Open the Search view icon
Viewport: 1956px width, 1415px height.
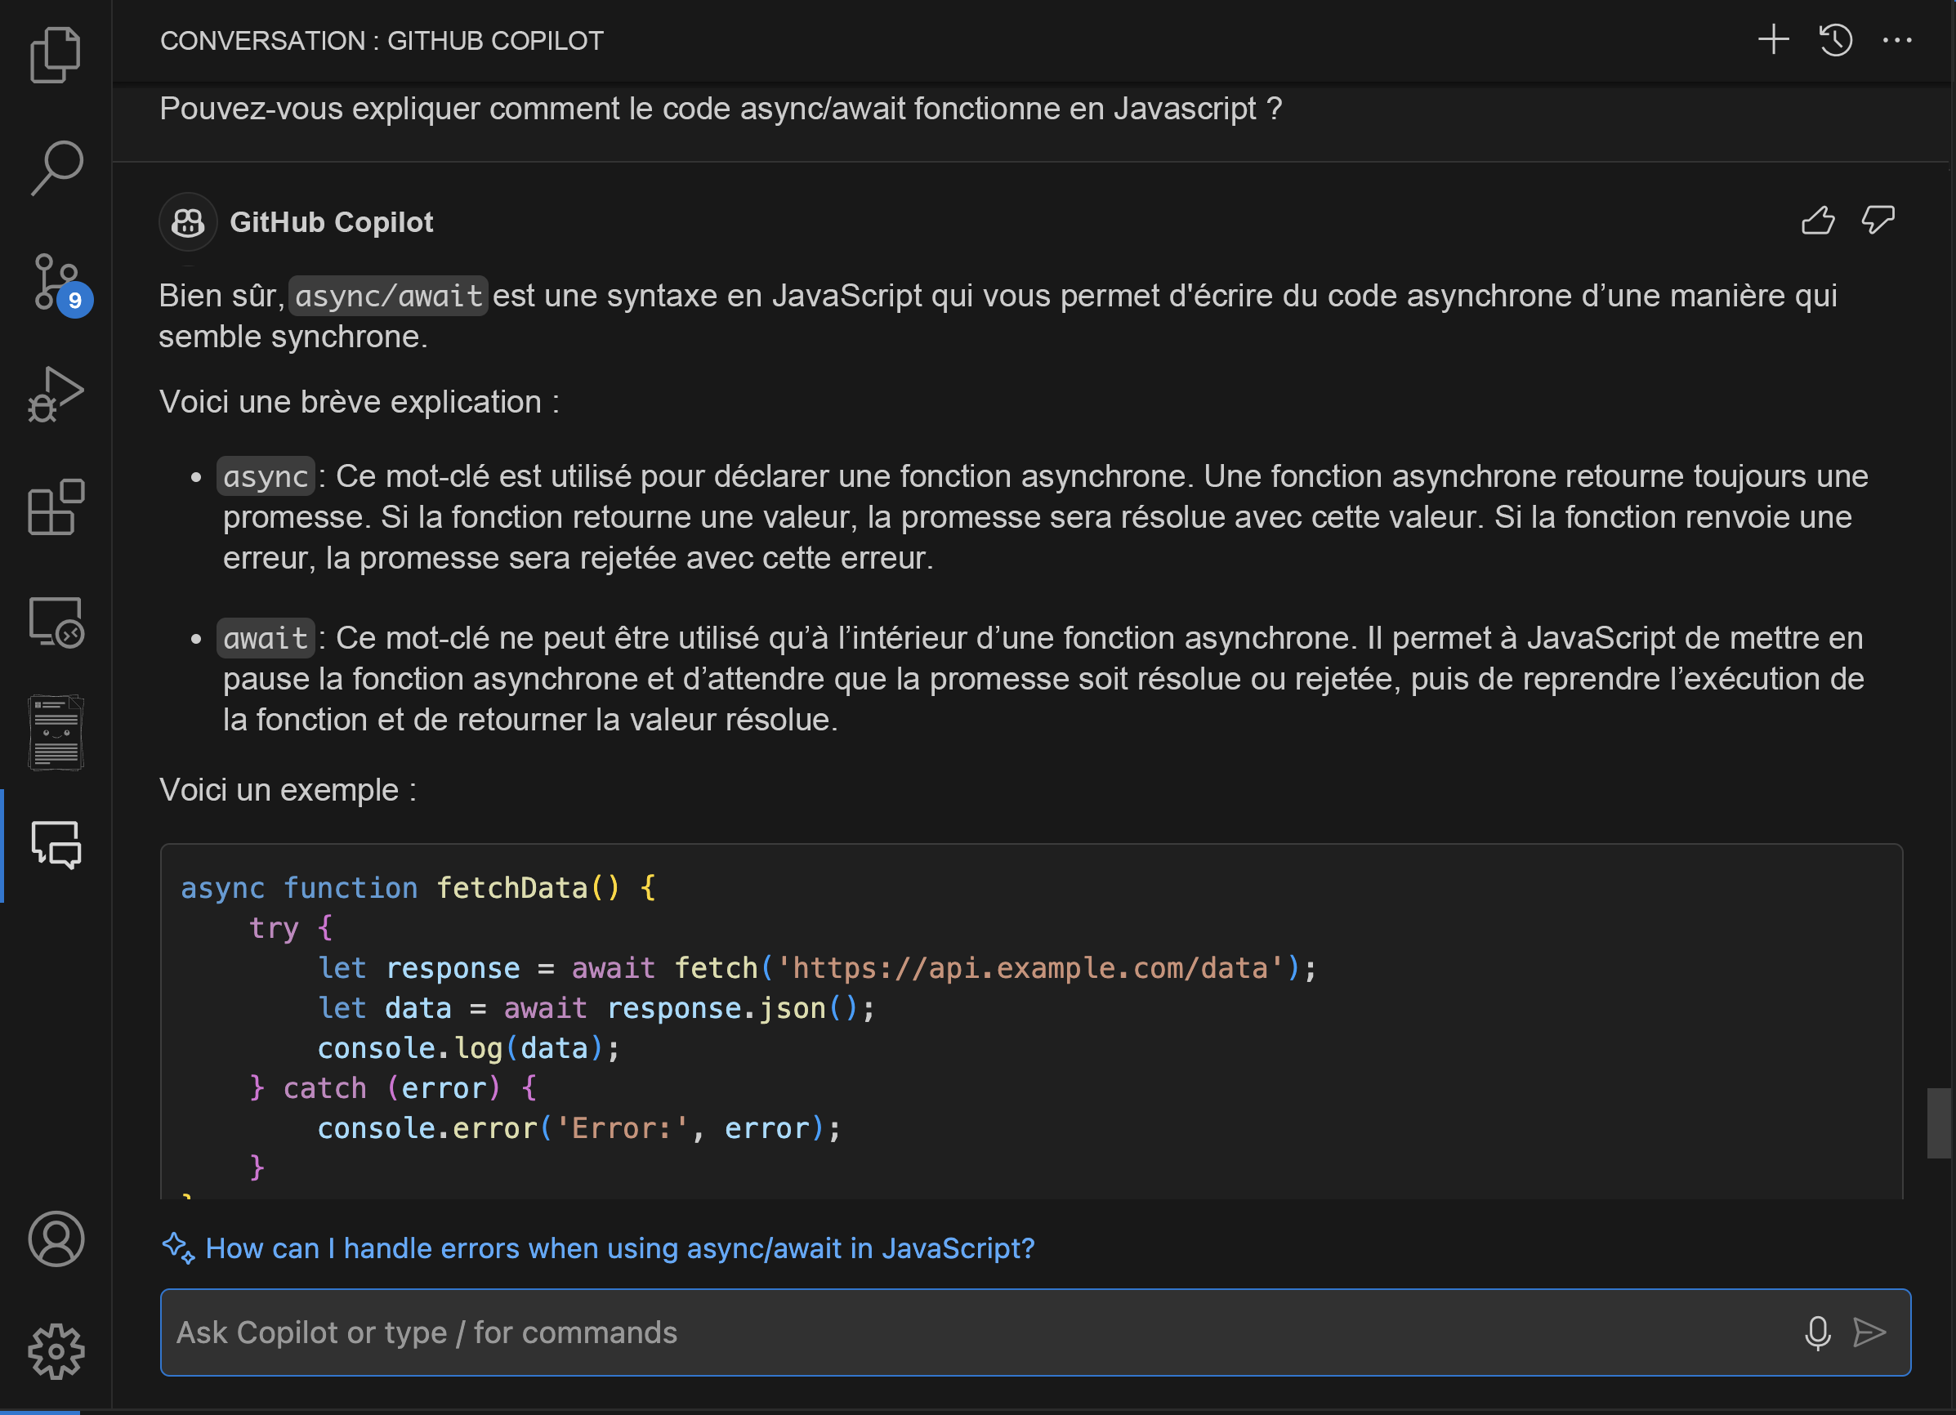coord(56,168)
